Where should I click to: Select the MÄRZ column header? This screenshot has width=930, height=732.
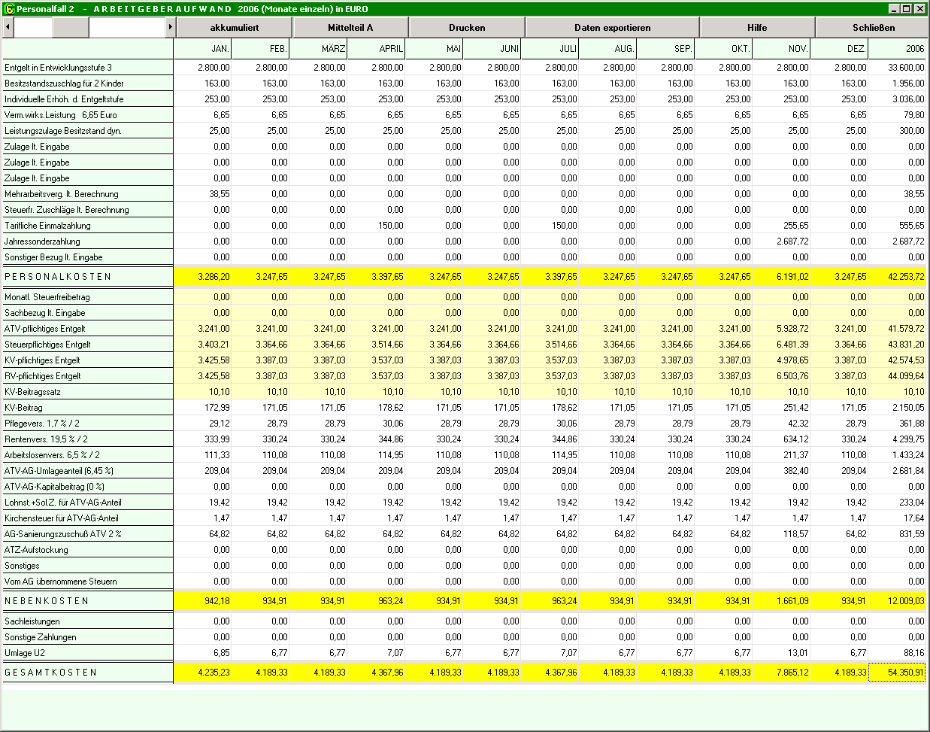[319, 49]
